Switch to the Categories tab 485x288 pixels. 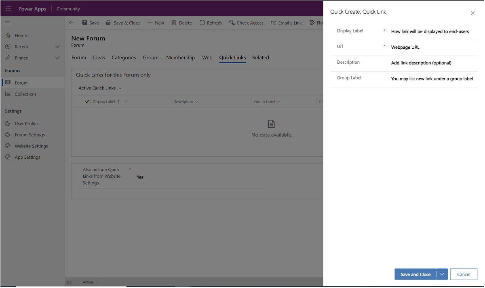pos(124,58)
